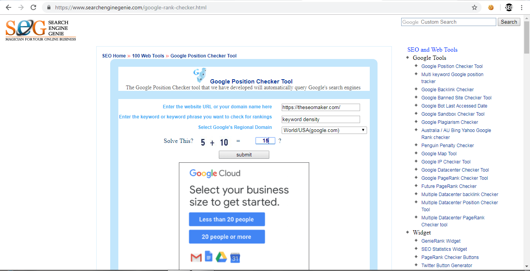Submit the position checker form
This screenshot has width=530, height=271.
point(244,155)
